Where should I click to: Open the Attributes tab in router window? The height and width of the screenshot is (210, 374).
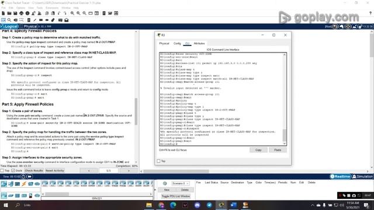(199, 44)
